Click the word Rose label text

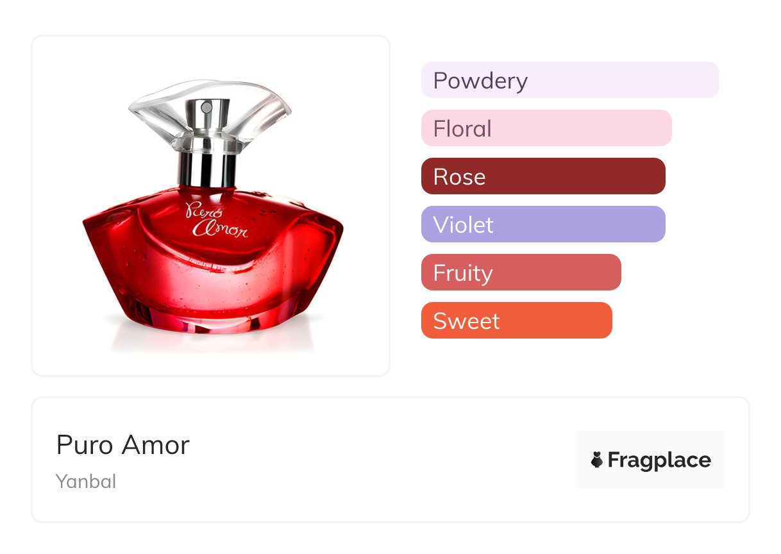459,177
